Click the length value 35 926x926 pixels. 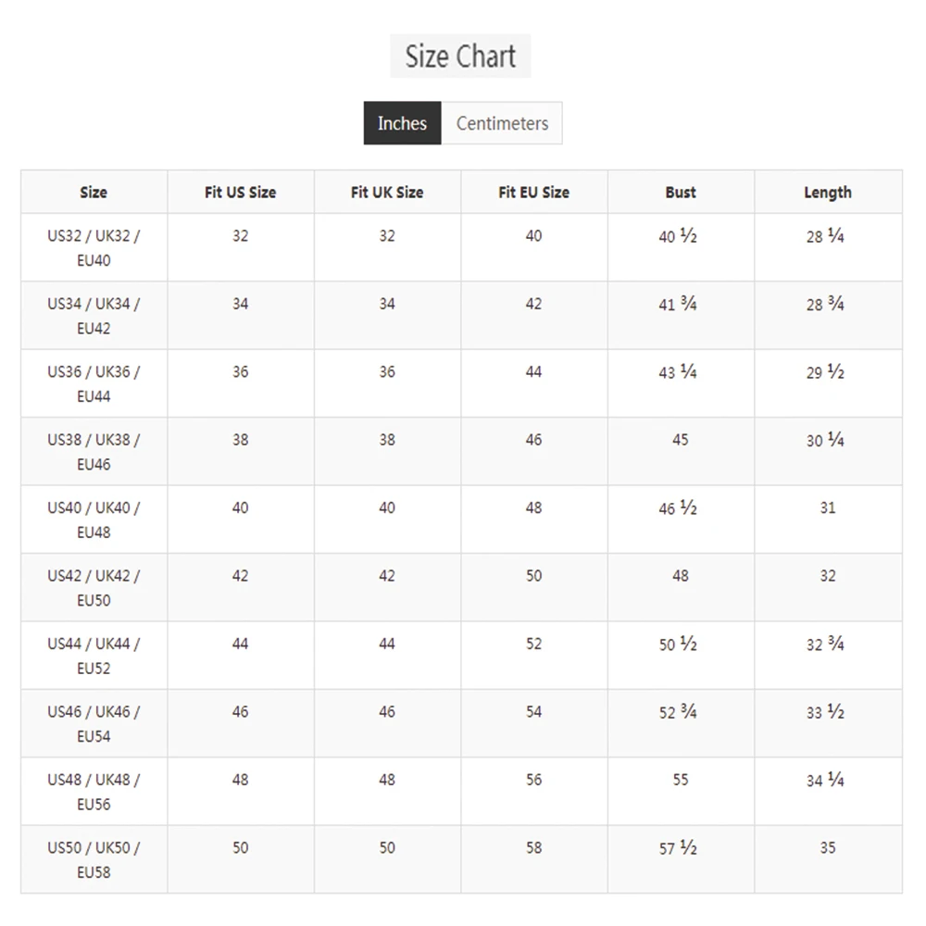click(x=828, y=847)
